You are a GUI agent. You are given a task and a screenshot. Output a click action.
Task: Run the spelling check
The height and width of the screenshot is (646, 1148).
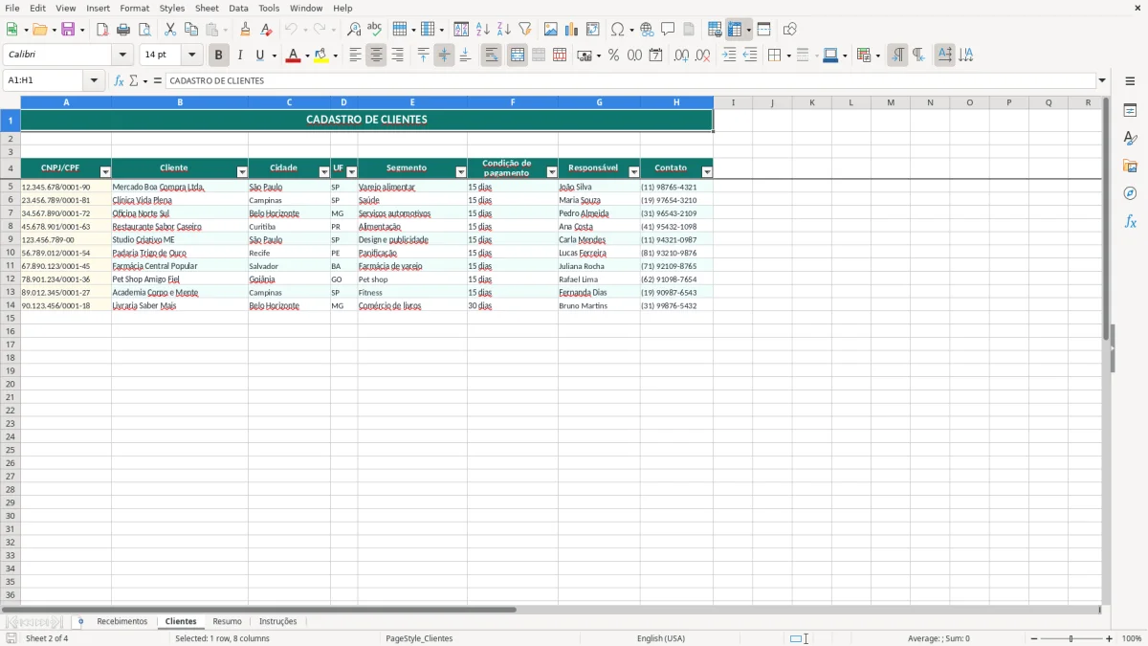[x=375, y=30]
